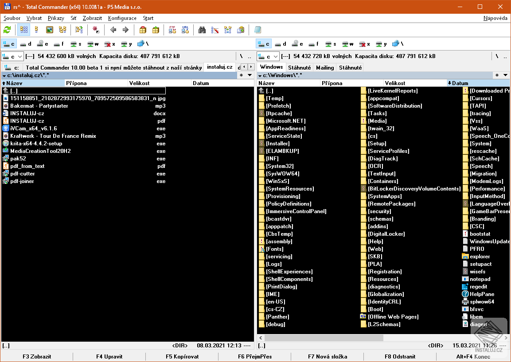Click F8 Odstranit button
511x362 pixels.
[400, 356]
